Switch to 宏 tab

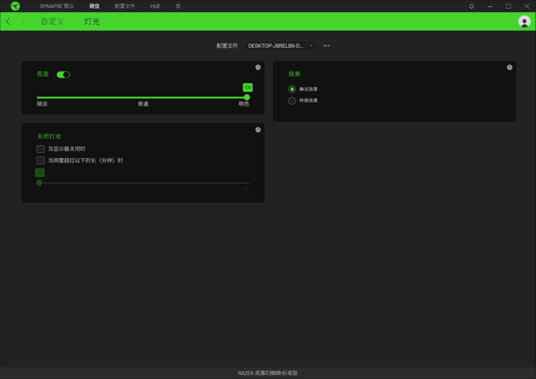point(178,6)
